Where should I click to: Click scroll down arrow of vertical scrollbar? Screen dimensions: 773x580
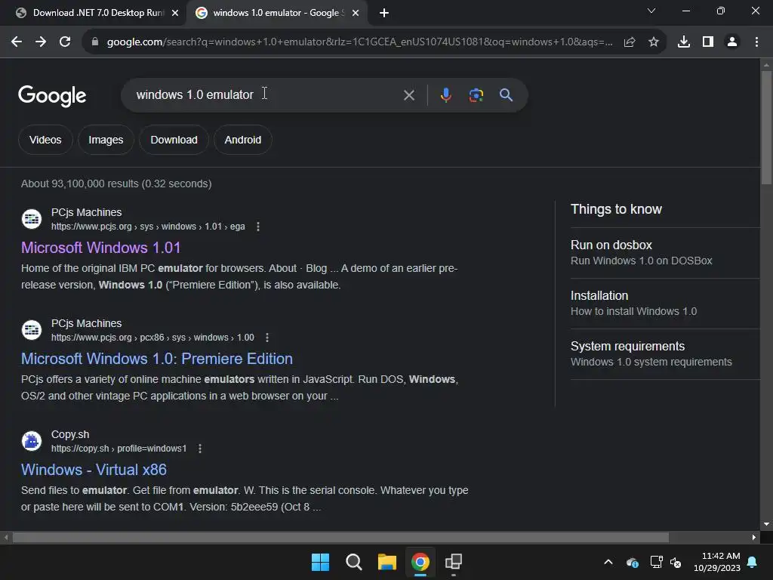766,524
